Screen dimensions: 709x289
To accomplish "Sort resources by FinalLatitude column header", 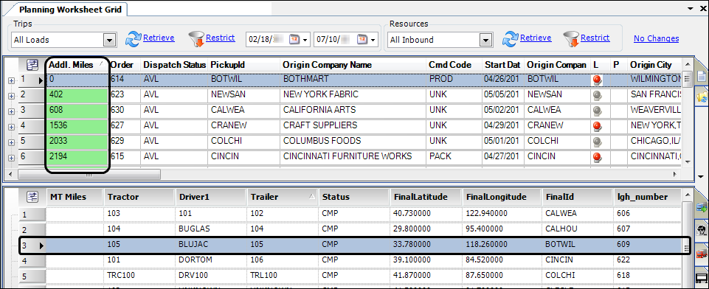I will [x=426, y=197].
